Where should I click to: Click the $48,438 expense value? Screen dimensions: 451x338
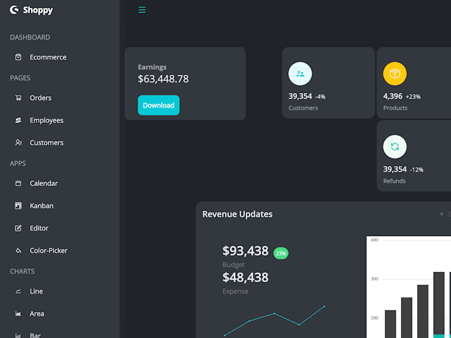pyautogui.click(x=245, y=277)
